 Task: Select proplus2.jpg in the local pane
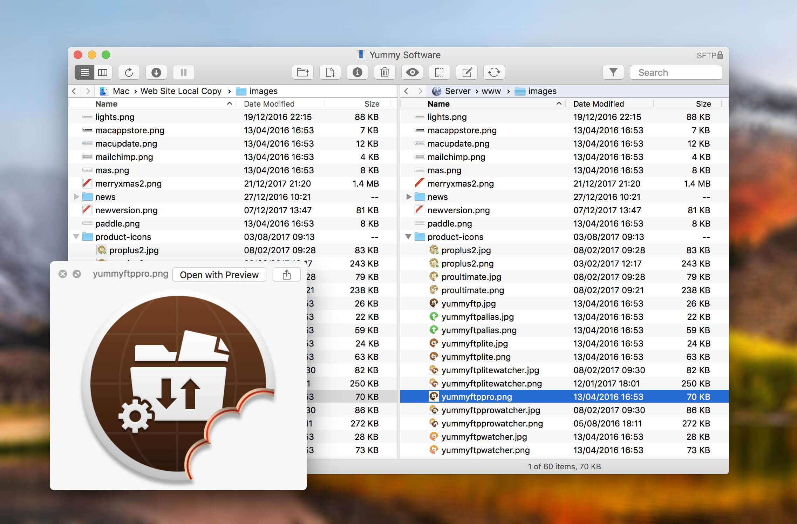tap(233, 250)
